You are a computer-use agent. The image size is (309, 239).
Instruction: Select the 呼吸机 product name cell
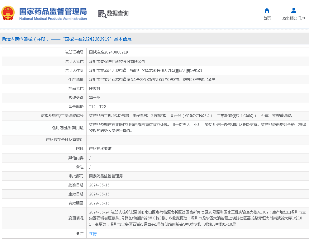(94, 88)
